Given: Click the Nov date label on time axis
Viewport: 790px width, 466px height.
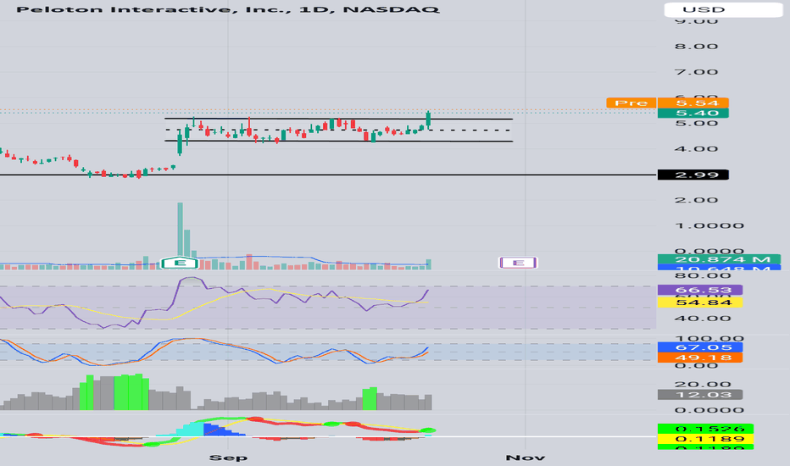Looking at the screenshot, I should tap(525, 458).
